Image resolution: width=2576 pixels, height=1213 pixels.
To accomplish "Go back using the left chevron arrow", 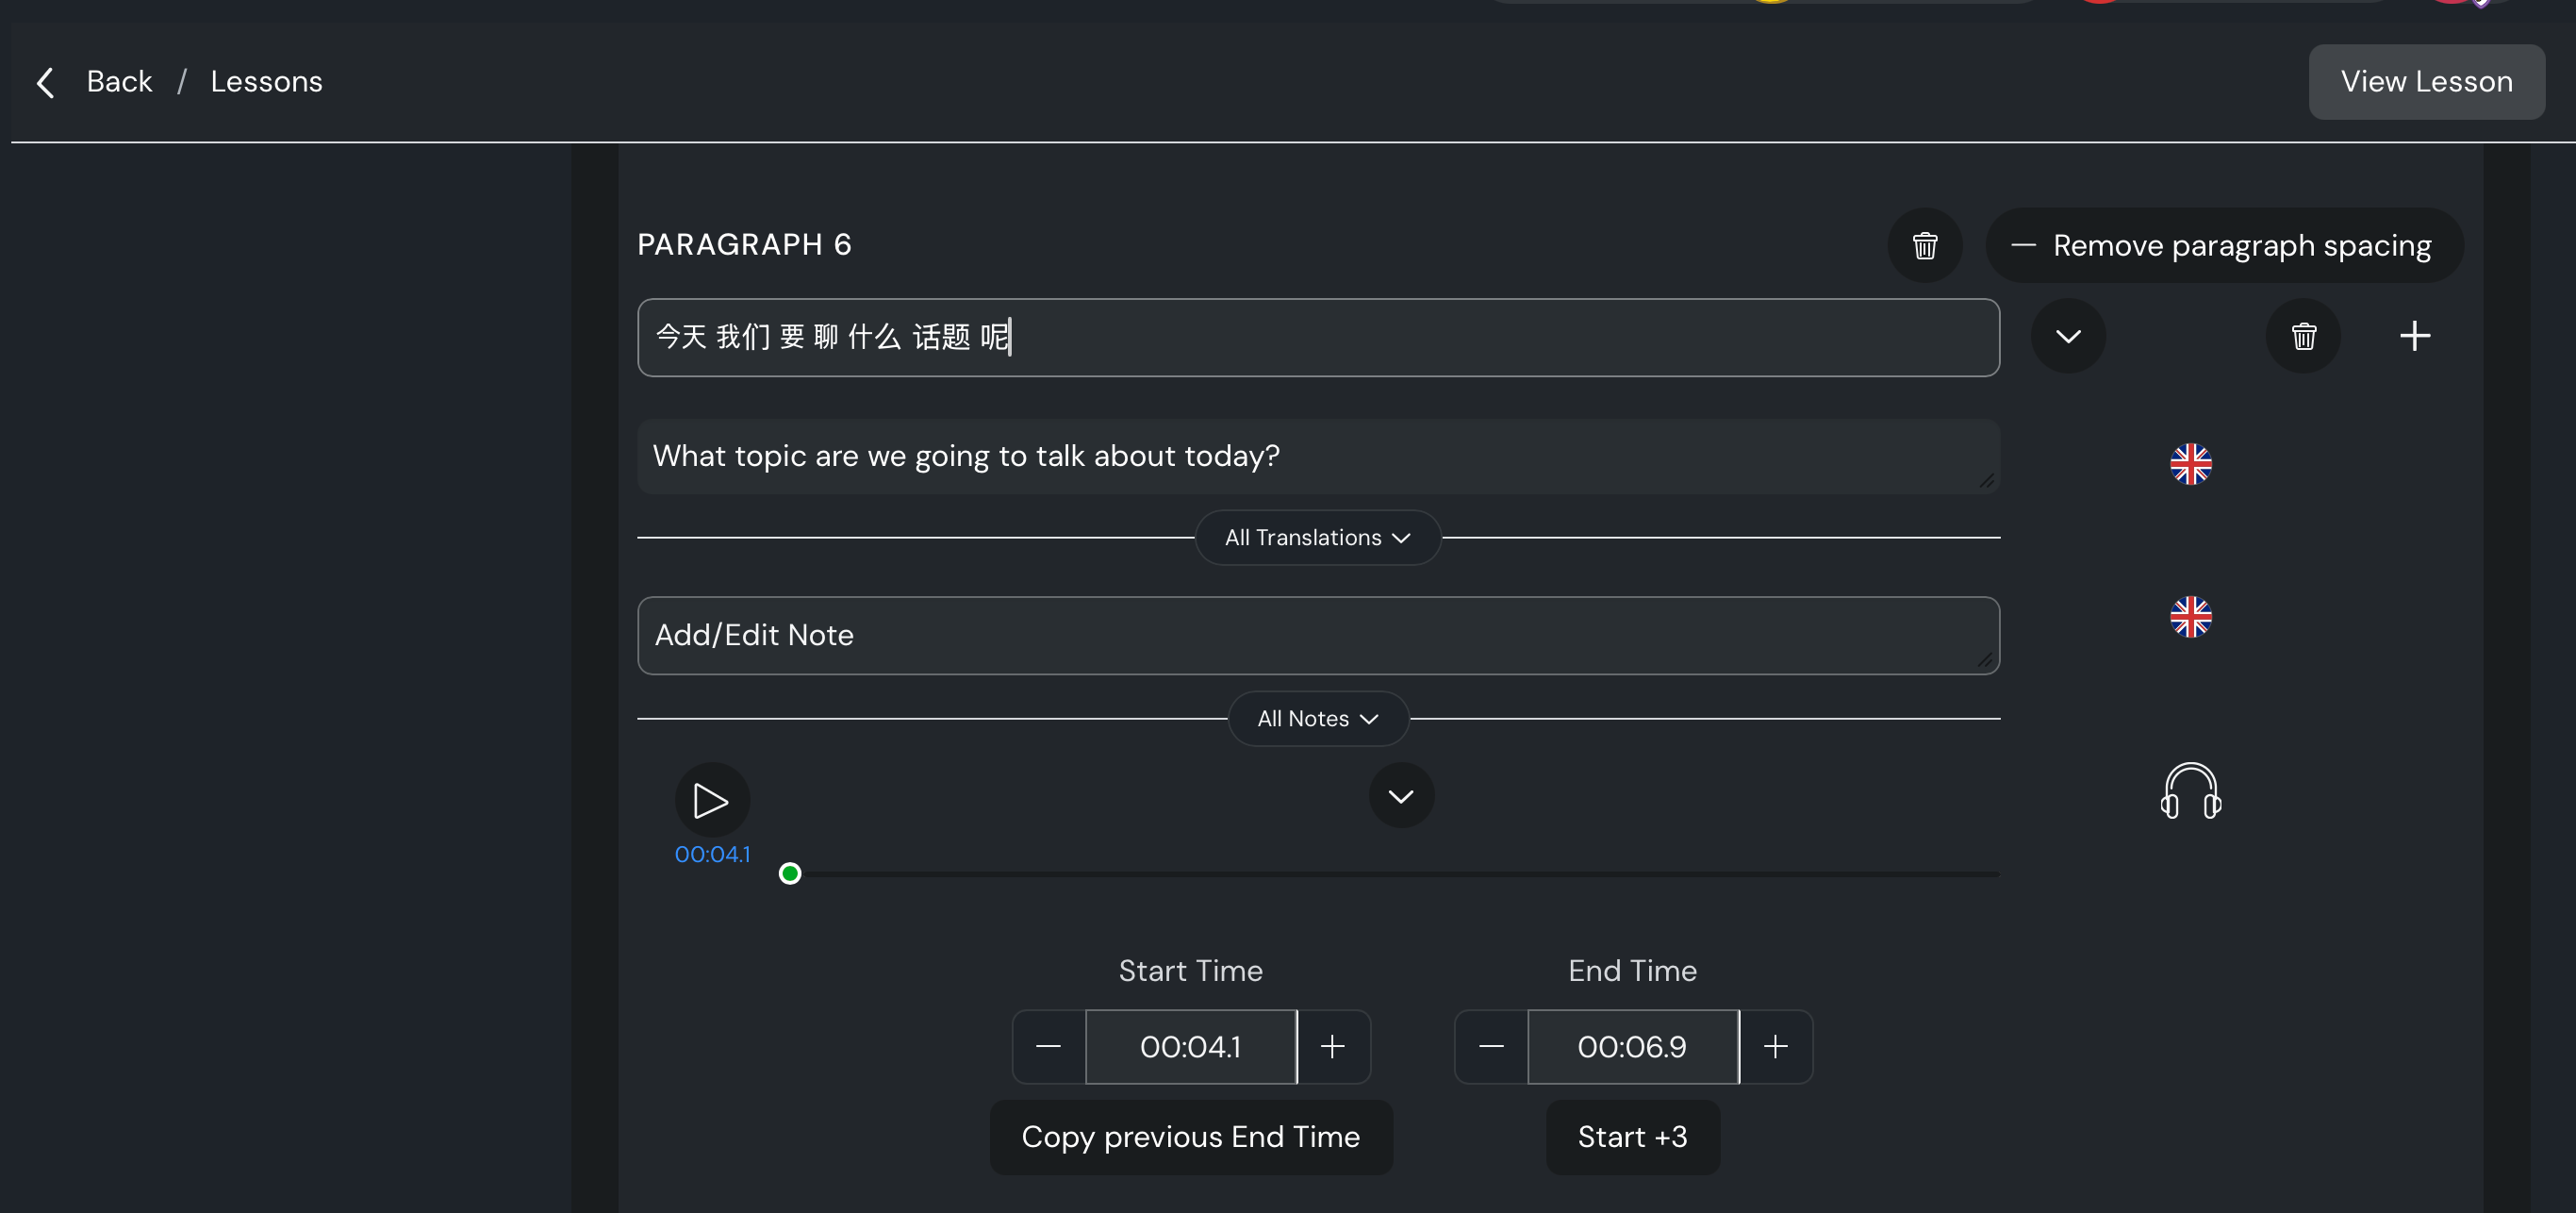I will 45,82.
